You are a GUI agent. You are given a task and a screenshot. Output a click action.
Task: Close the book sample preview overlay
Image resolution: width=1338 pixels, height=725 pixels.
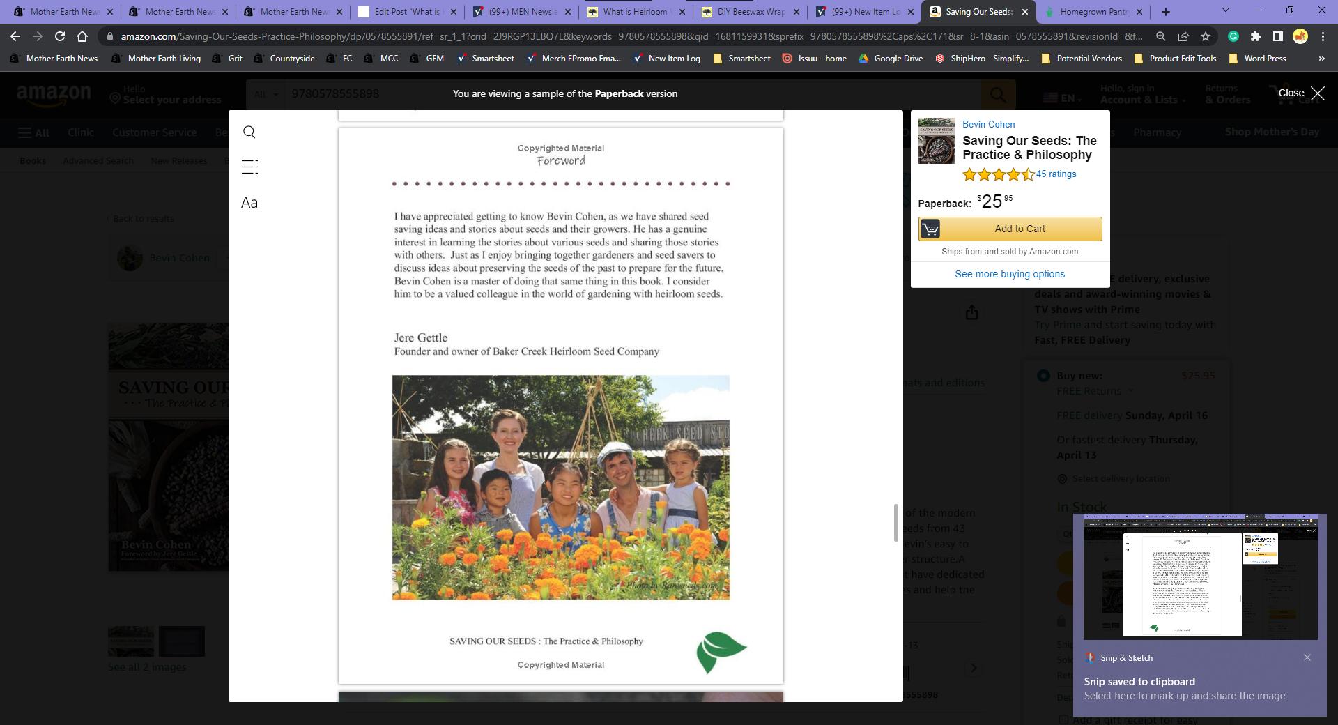coord(1301,93)
